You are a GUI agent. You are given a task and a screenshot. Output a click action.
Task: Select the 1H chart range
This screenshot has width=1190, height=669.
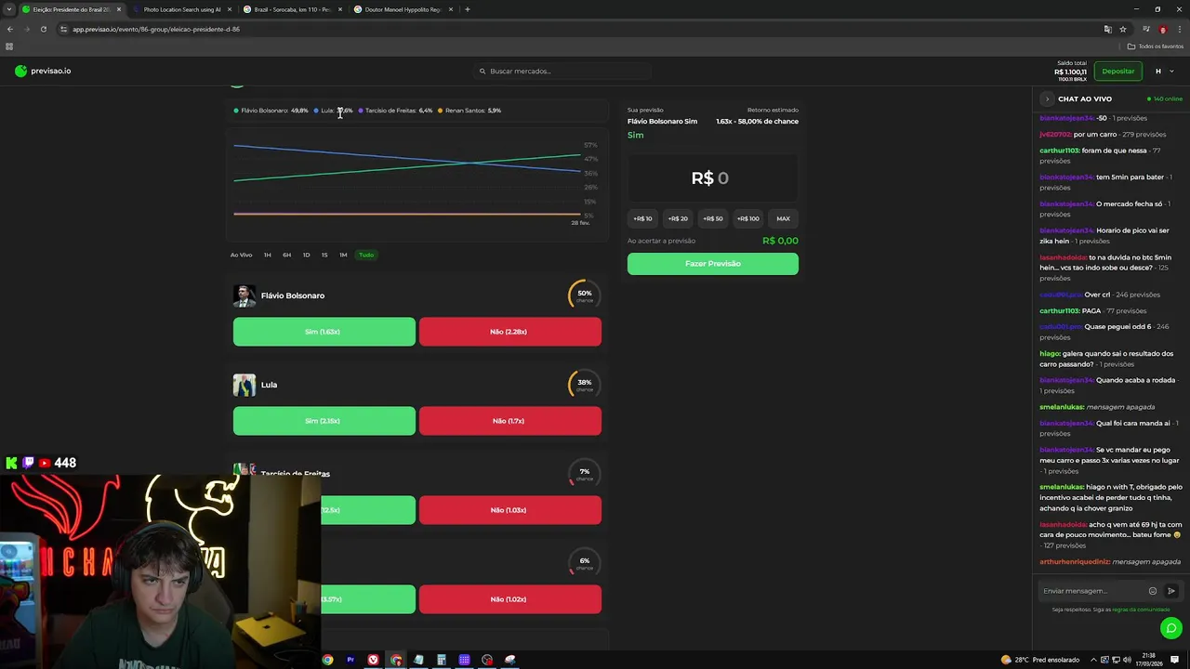pyautogui.click(x=267, y=255)
